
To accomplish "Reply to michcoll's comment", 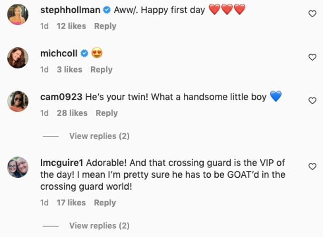I will point(101,70).
